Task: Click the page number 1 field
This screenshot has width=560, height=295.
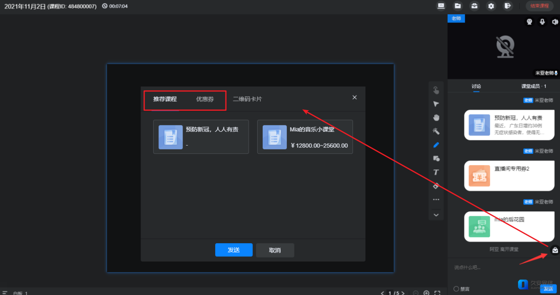Action: 390,293
